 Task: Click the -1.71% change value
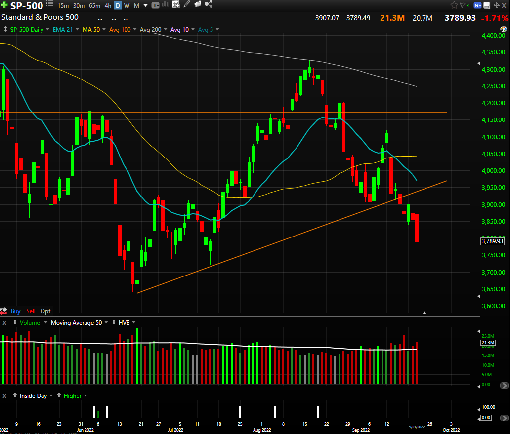coord(494,18)
